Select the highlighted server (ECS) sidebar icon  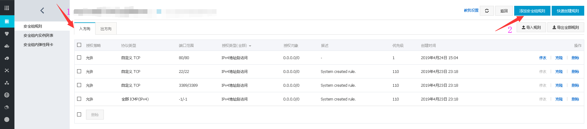coord(7,21)
